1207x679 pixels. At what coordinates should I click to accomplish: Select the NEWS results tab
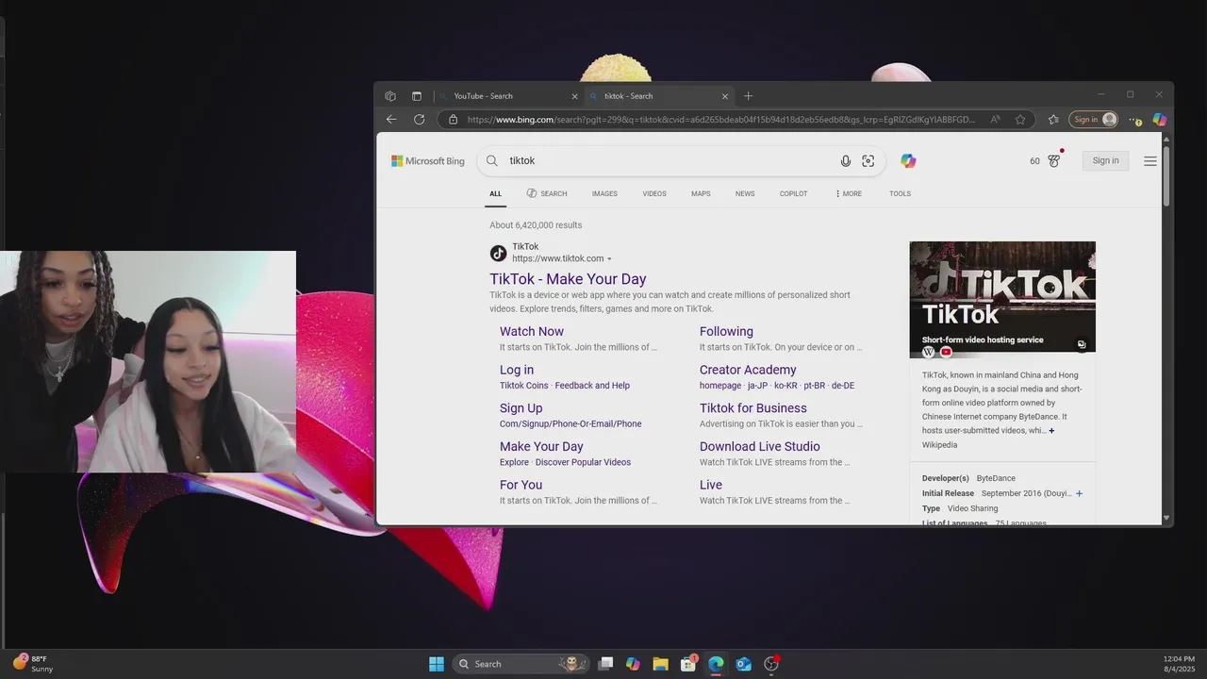(745, 193)
